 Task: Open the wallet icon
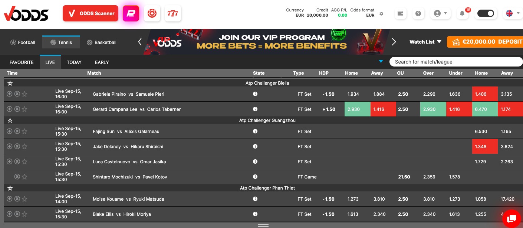click(400, 13)
